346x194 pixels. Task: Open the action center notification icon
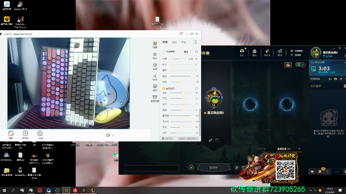340,190
